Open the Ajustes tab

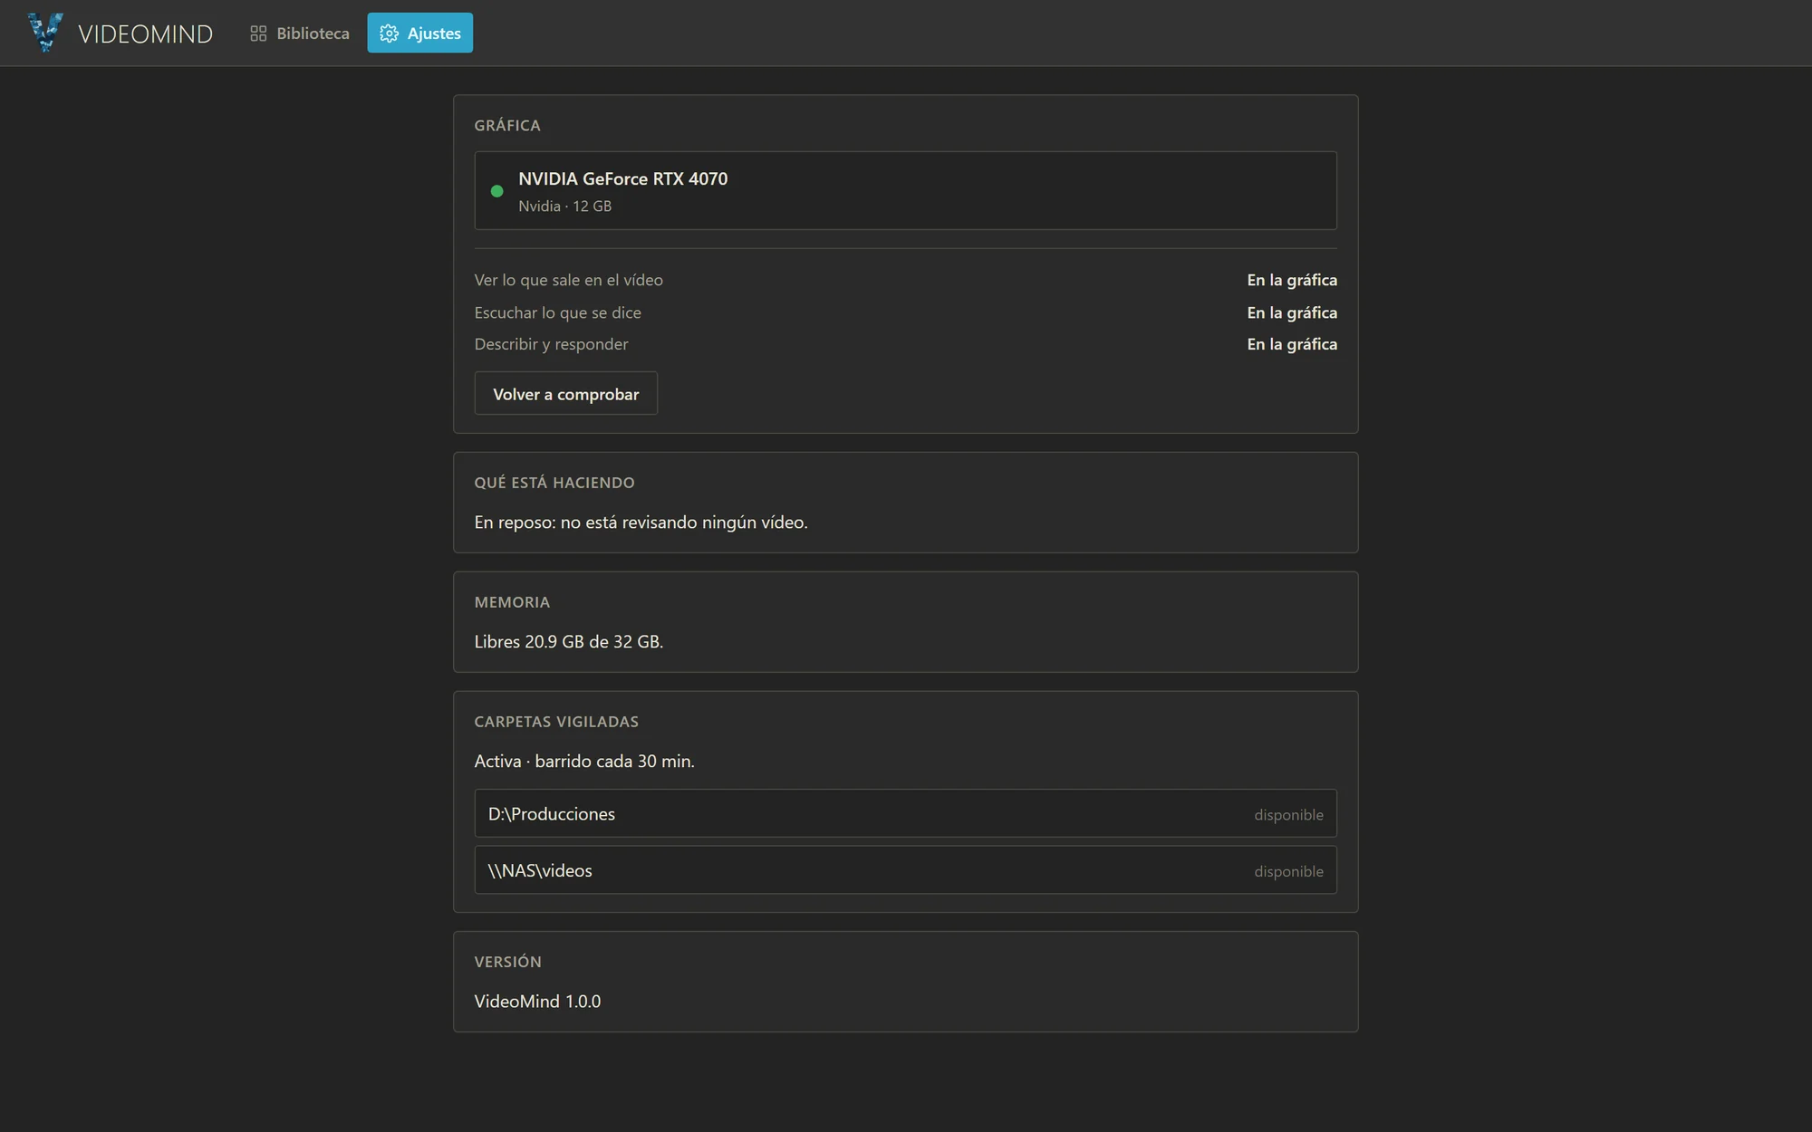click(419, 34)
